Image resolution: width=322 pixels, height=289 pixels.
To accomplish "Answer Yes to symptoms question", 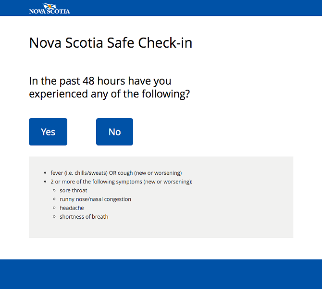I will click(x=48, y=132).
